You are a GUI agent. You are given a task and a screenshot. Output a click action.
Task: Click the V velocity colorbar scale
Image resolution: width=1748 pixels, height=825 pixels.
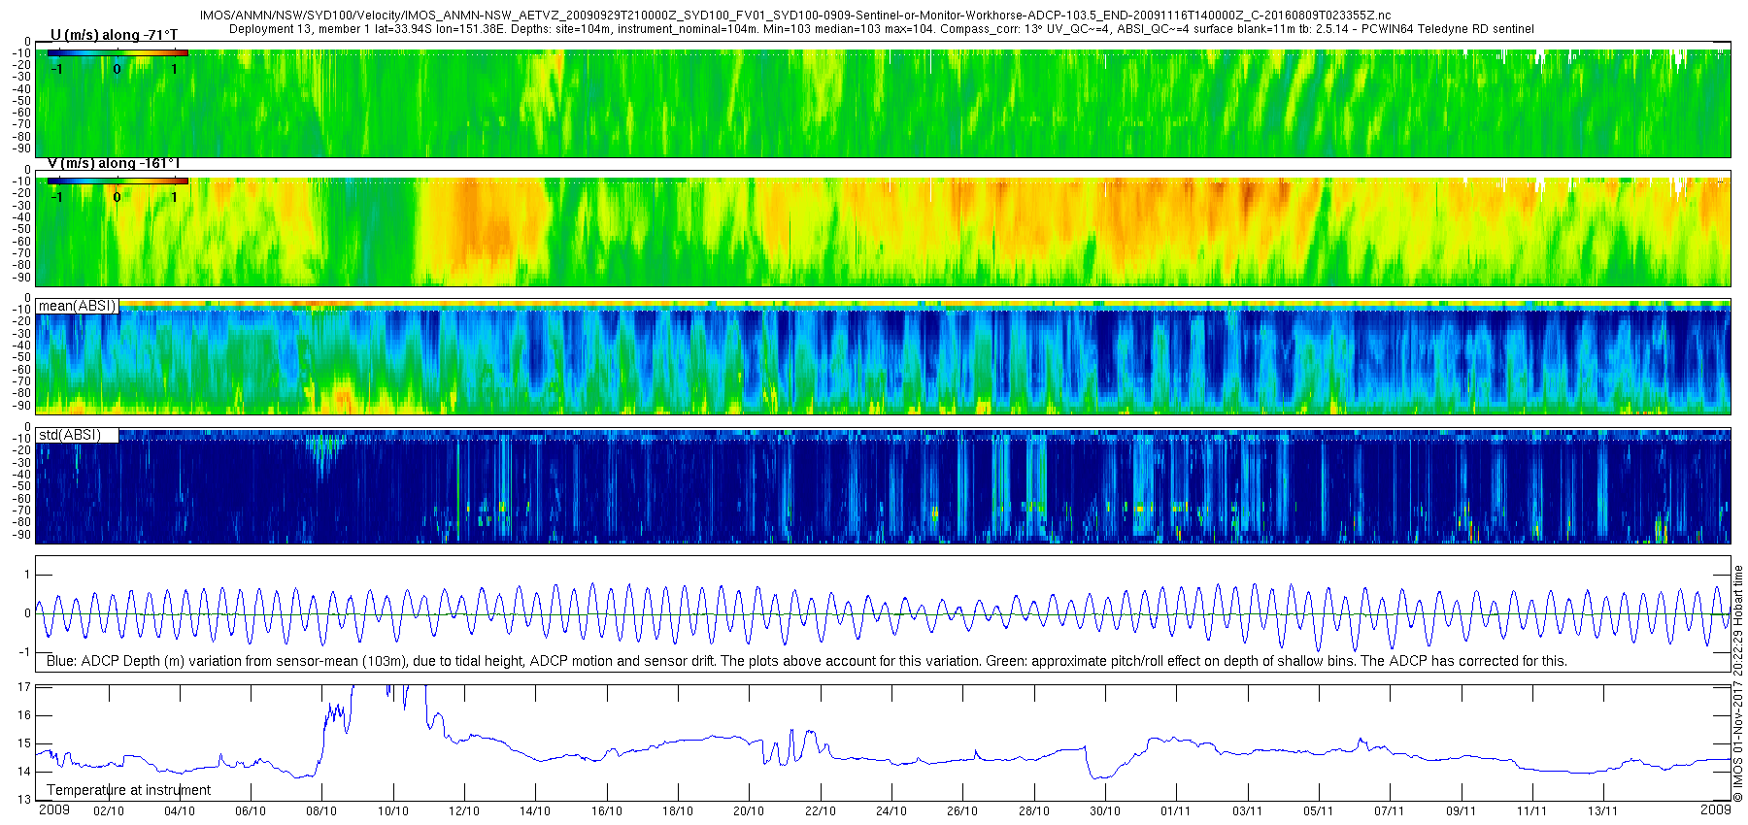click(x=118, y=181)
